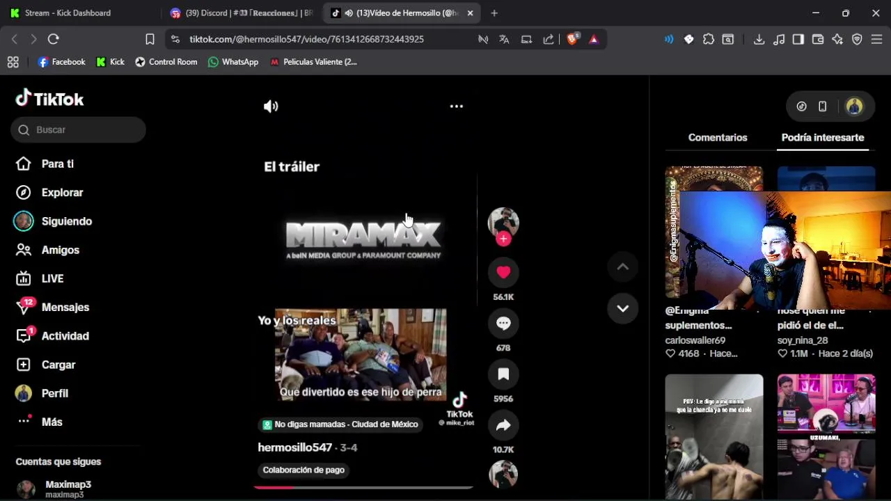
Task: Open the music note playlist icon
Action: 779,40
